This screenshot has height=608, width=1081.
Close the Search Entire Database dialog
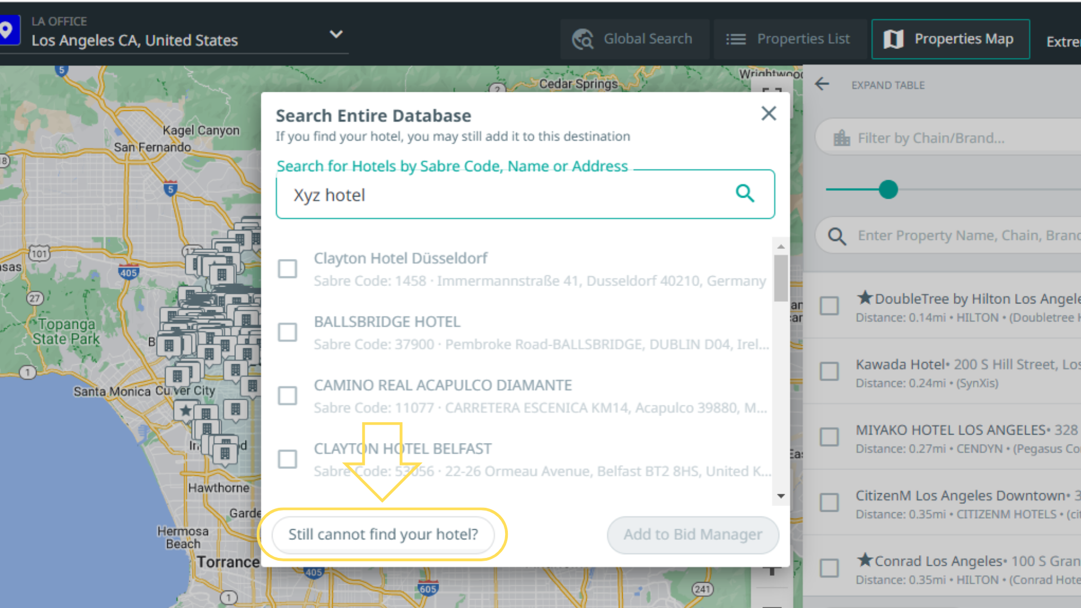769,113
